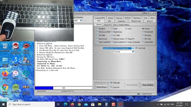Screen dimensions: 191x107
Task: Select the Write radio option
Action: 128,29
